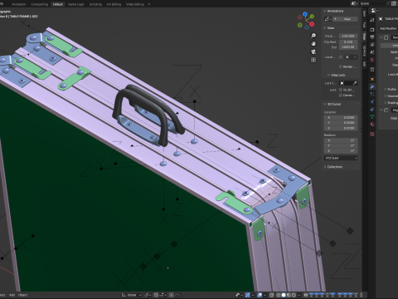The height and width of the screenshot is (299, 398).
Task: Click the viewport navigation axis gizmo
Action: (x=306, y=21)
